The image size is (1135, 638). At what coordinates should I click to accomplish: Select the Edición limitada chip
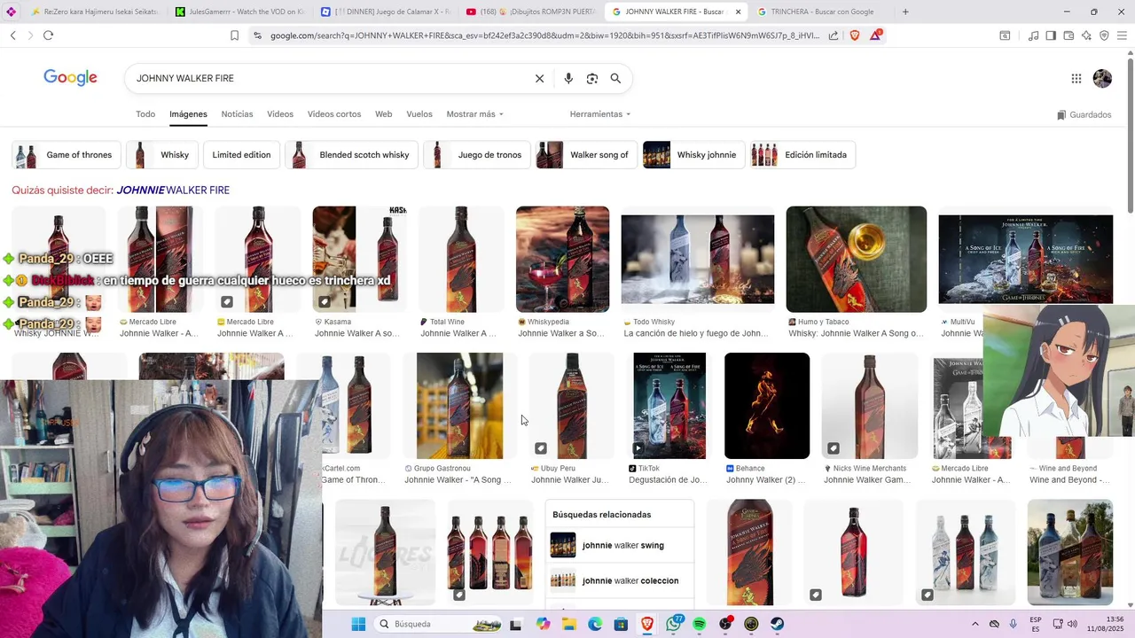tap(802, 155)
